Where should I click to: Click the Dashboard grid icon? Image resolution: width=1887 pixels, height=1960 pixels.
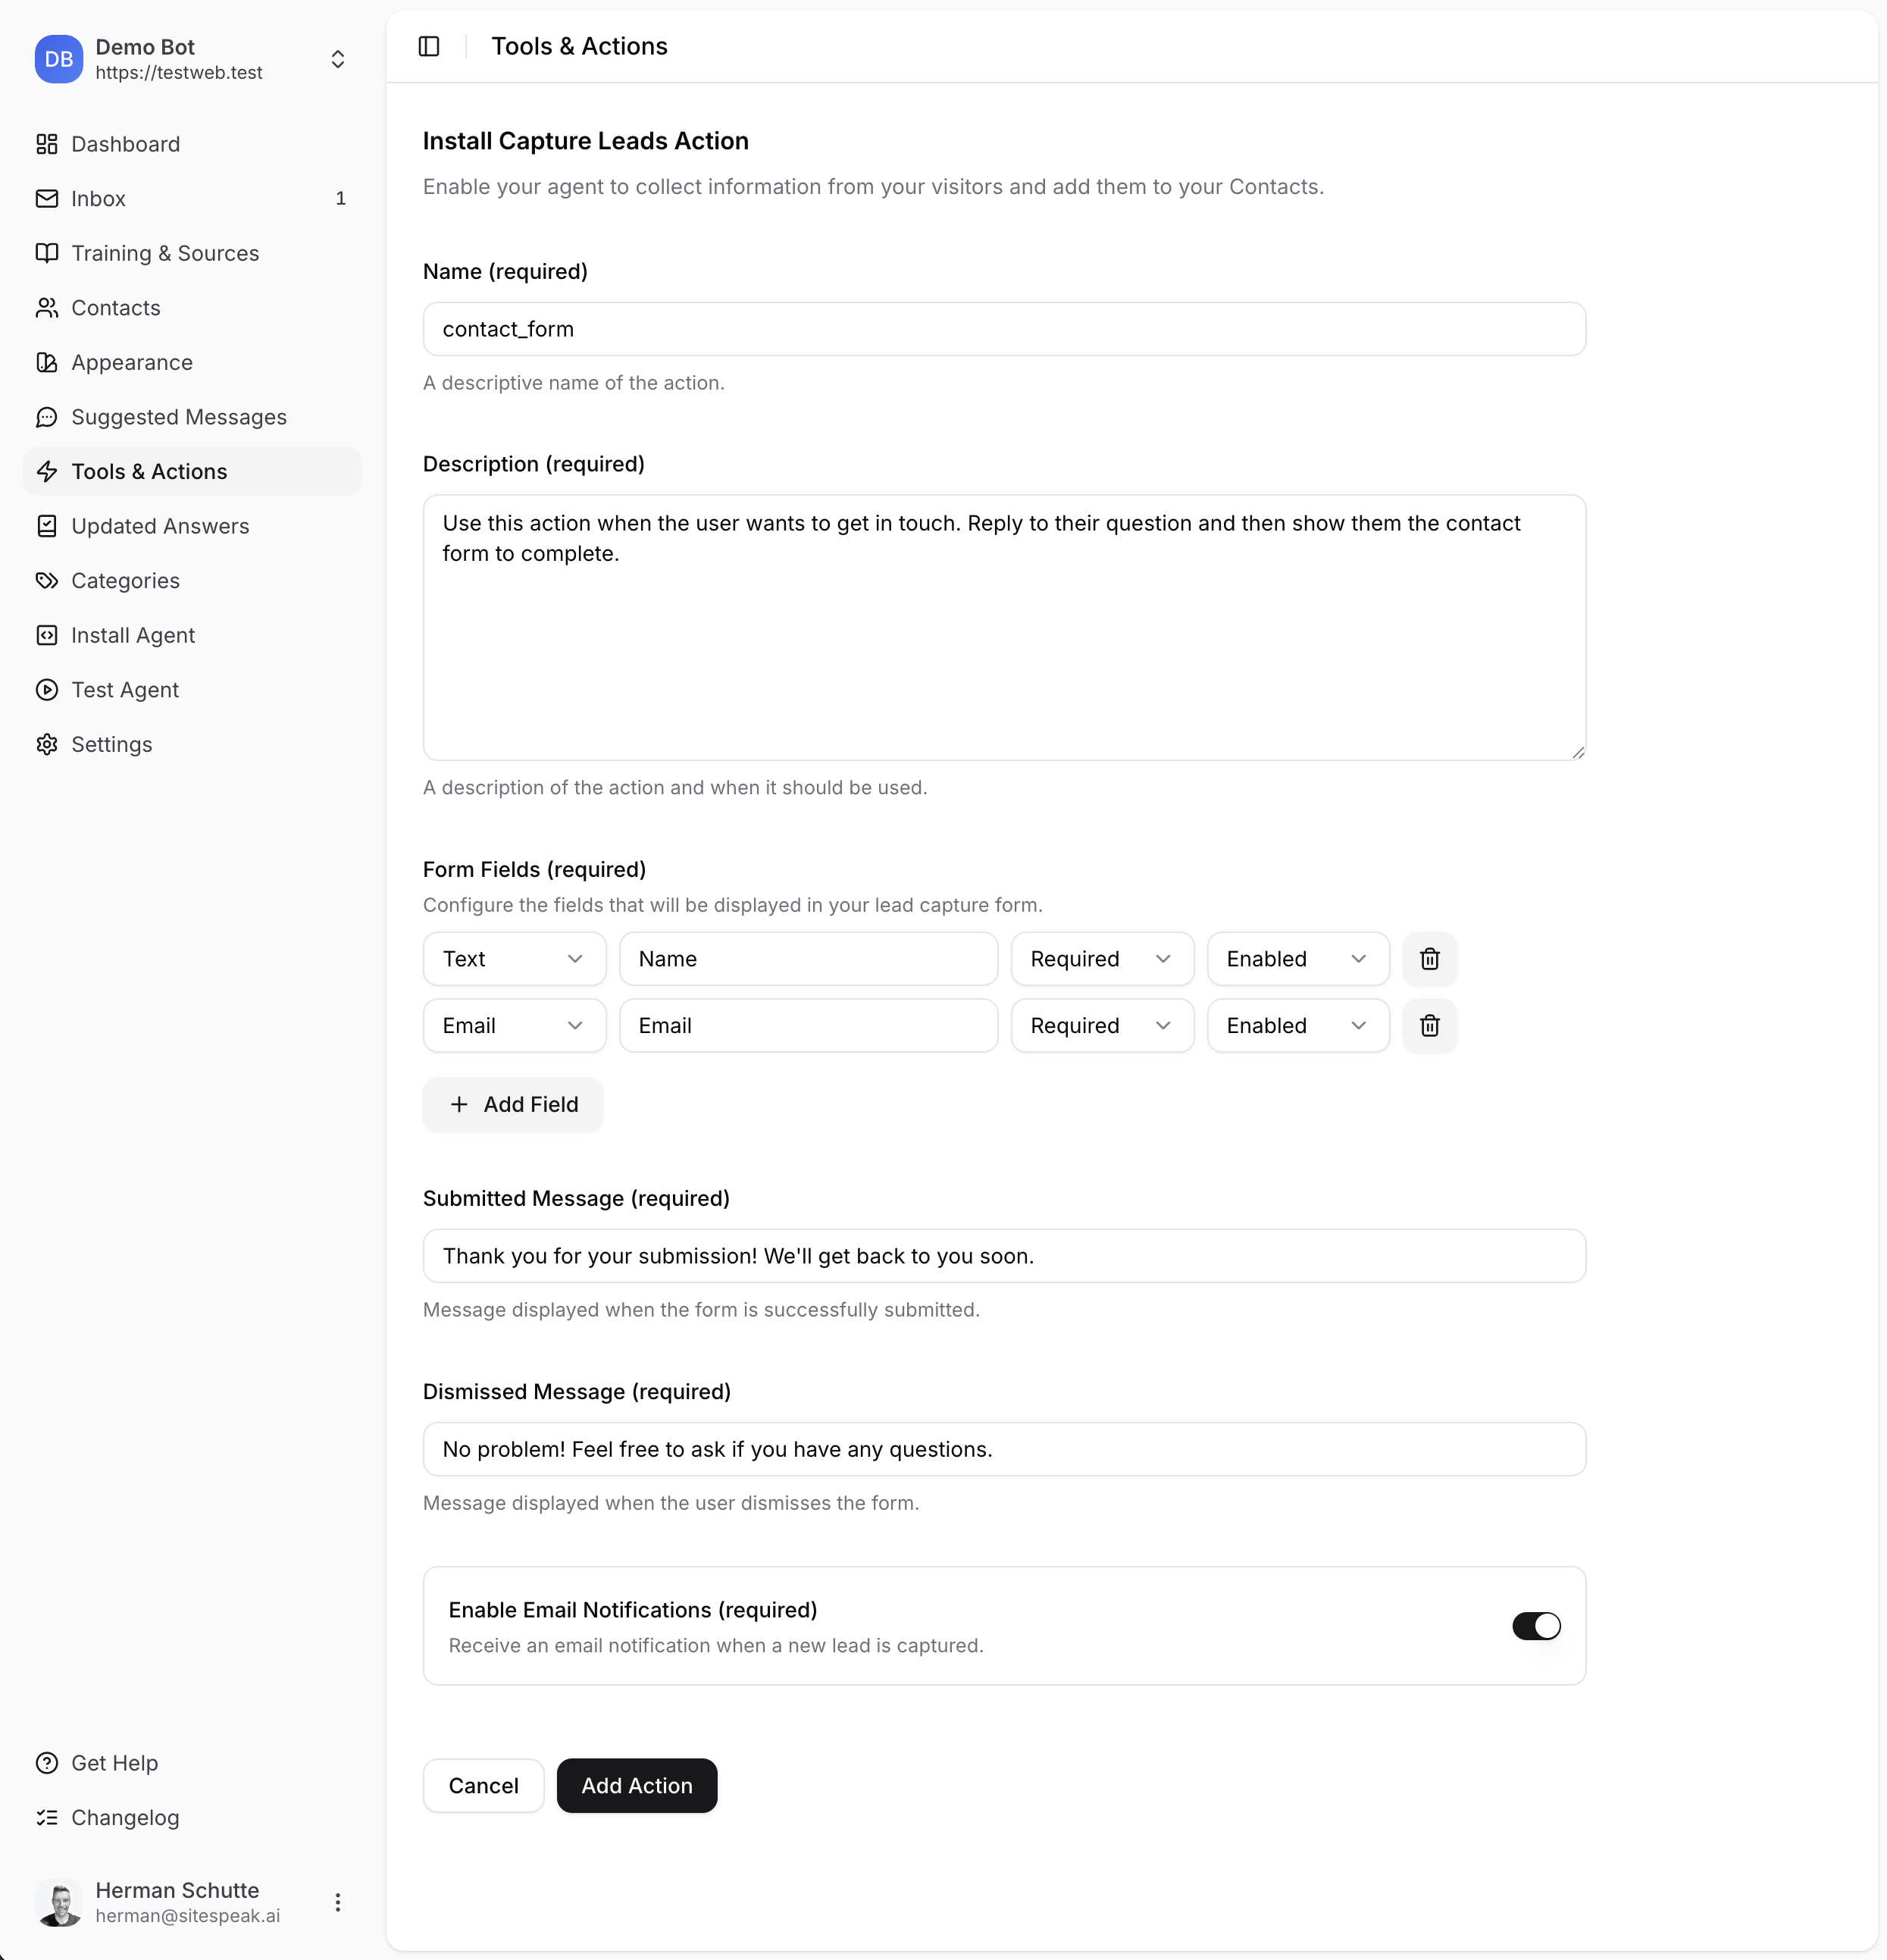[x=47, y=144]
